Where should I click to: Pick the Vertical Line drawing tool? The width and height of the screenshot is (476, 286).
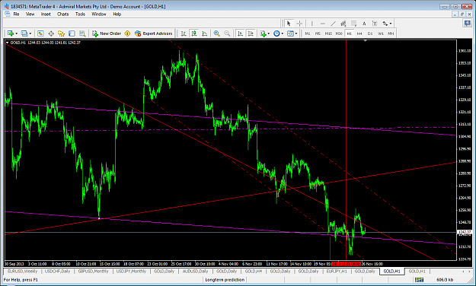point(311,24)
